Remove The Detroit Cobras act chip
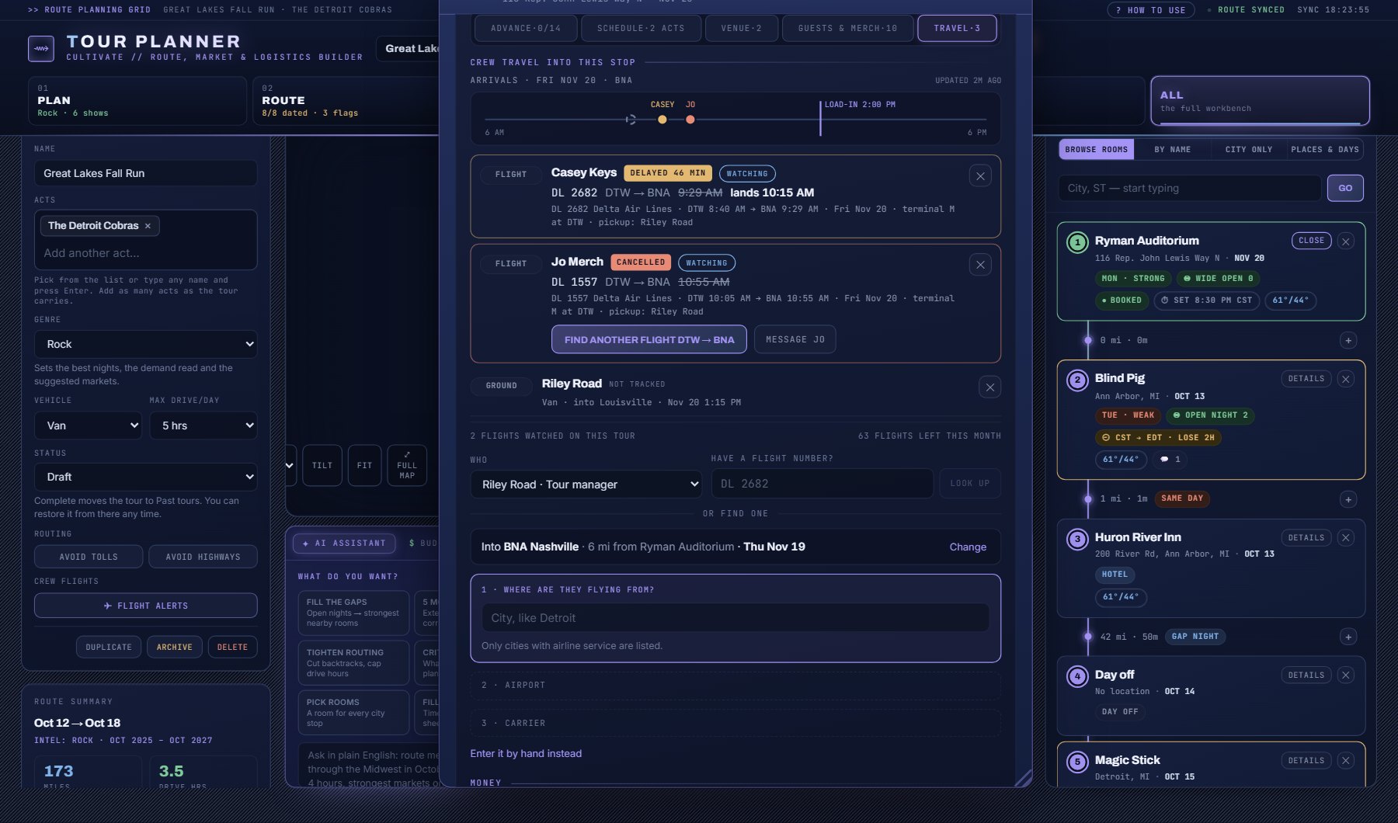 click(x=148, y=226)
